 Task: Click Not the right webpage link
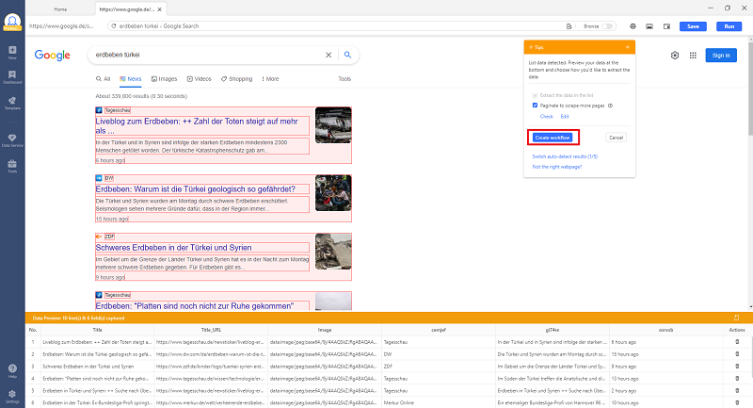(557, 167)
